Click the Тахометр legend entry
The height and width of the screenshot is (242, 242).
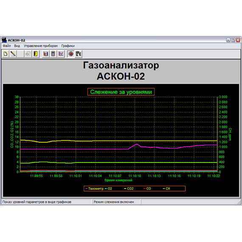point(94,189)
